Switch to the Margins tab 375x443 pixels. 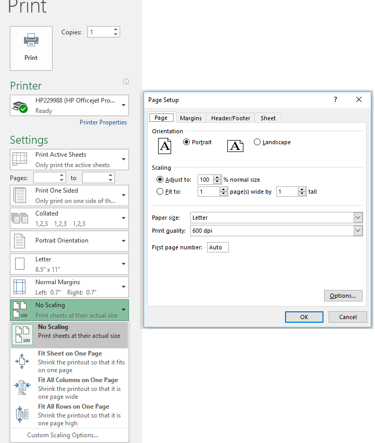tap(191, 118)
